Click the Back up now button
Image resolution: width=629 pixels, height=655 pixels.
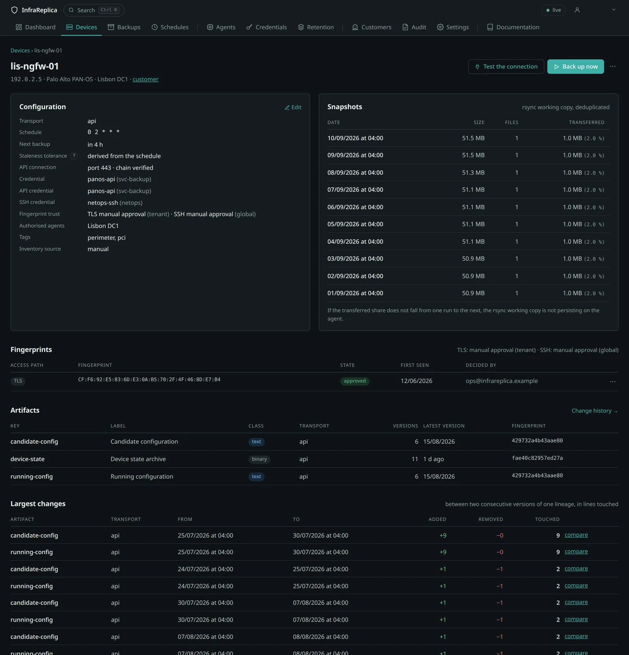[x=576, y=66]
